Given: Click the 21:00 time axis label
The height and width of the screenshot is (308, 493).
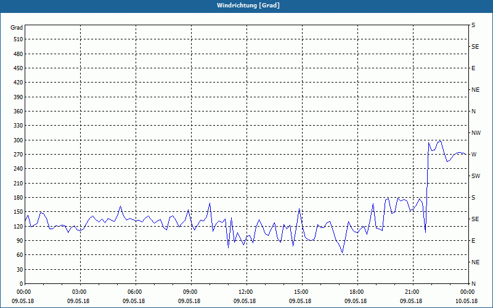Looking at the screenshot, I should click(413, 292).
